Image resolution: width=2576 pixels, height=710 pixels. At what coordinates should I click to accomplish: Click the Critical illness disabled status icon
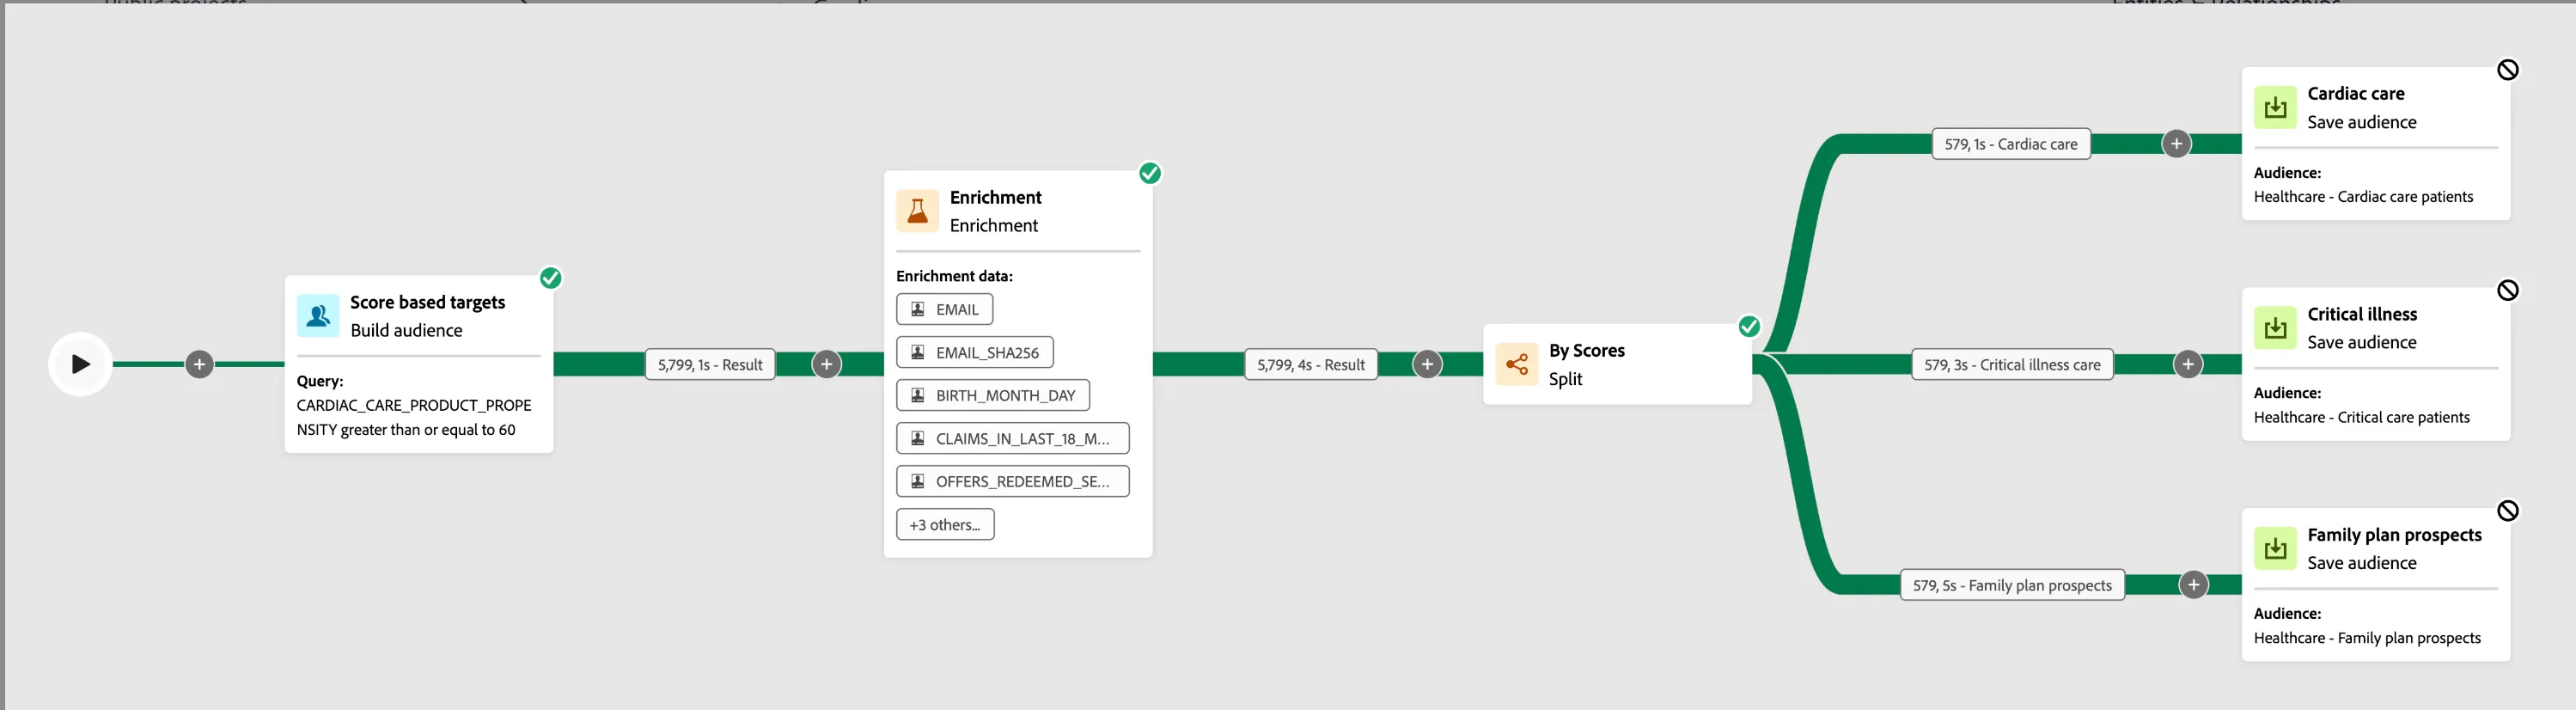click(2508, 290)
